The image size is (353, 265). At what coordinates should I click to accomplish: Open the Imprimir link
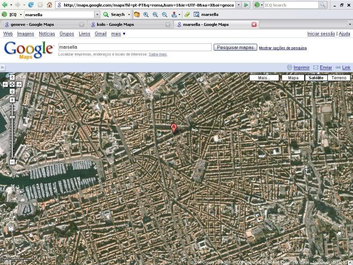(x=301, y=68)
